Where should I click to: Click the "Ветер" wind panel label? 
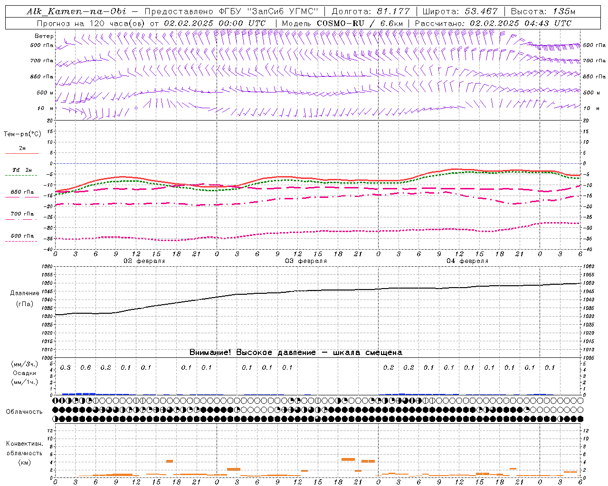(44, 36)
